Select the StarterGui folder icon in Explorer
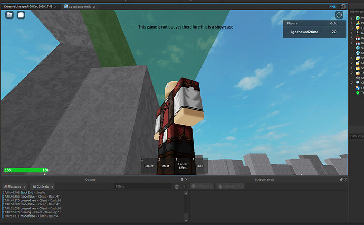 coord(358,58)
